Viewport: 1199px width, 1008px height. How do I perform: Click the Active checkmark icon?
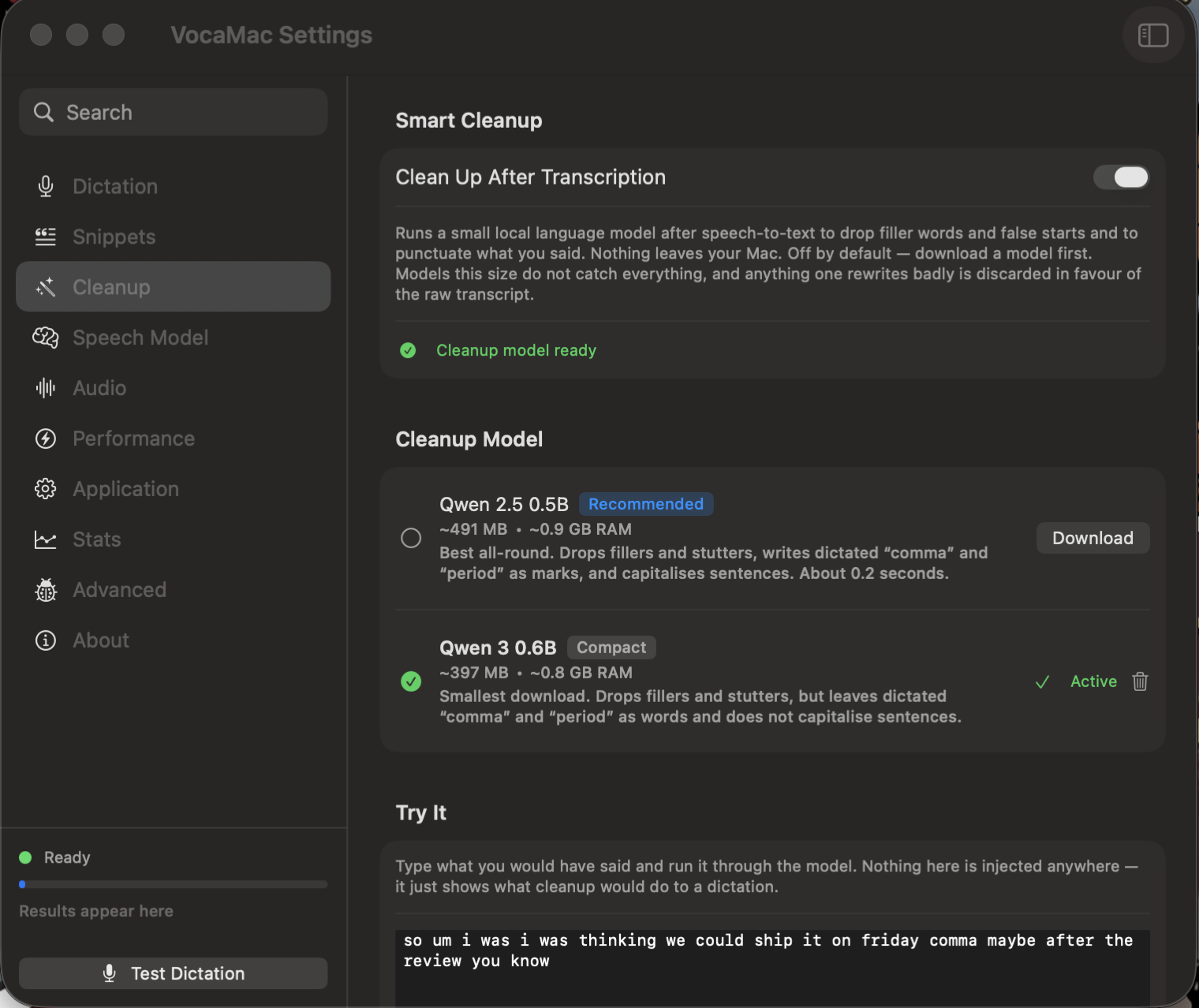(1042, 682)
